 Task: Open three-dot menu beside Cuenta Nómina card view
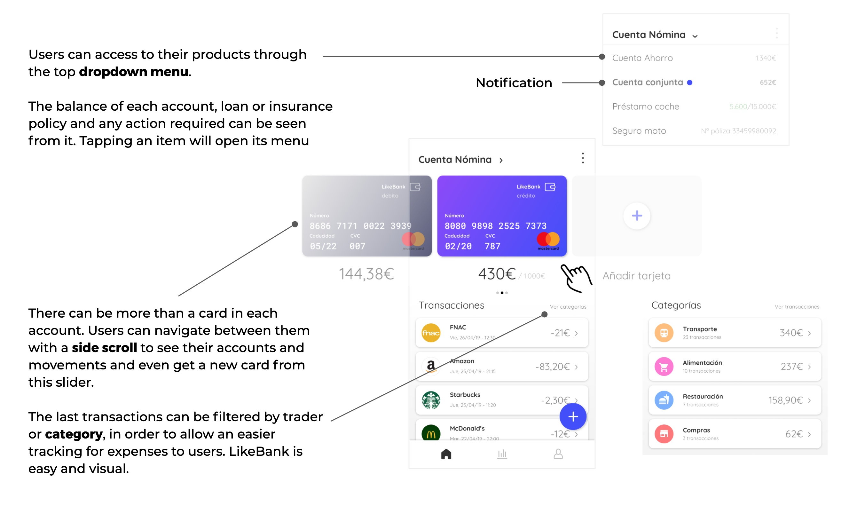583,158
